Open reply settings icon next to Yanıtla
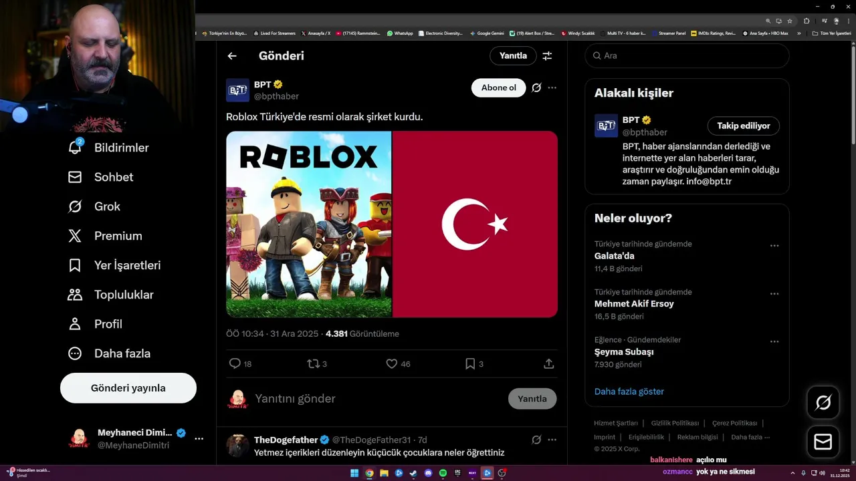The image size is (856, 481). click(547, 56)
